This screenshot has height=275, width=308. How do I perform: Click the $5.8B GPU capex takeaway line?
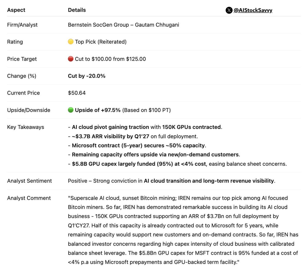[177, 164]
